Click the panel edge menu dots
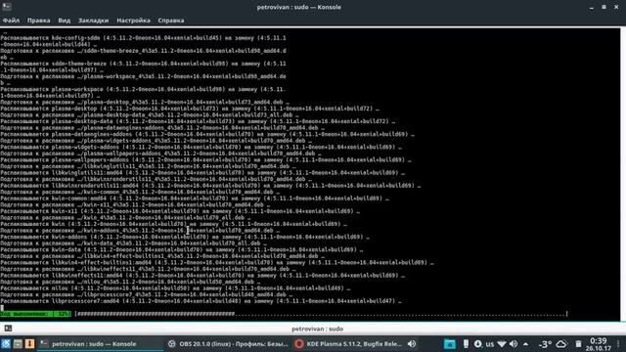626x352 pixels. point(618,344)
